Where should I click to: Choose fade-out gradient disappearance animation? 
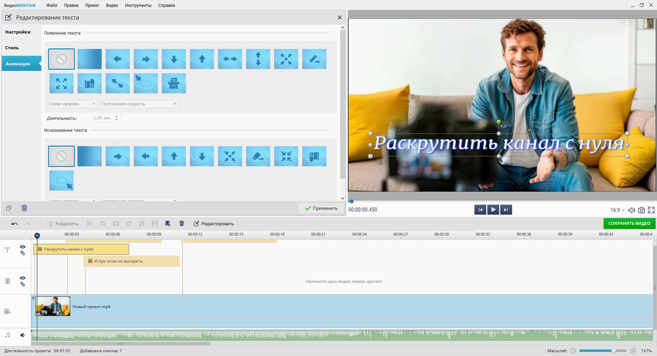click(90, 156)
